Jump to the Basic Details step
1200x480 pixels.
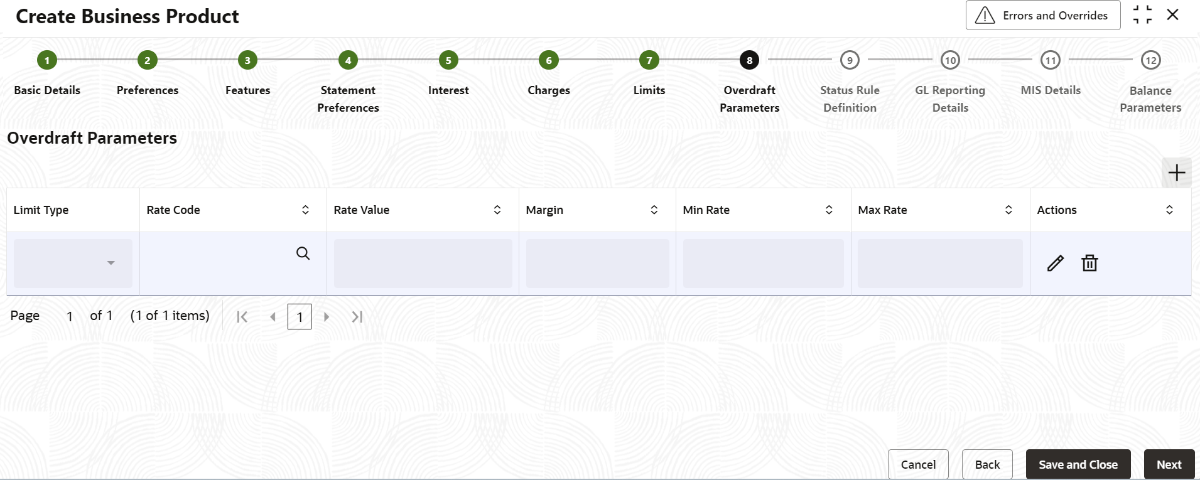(x=47, y=60)
